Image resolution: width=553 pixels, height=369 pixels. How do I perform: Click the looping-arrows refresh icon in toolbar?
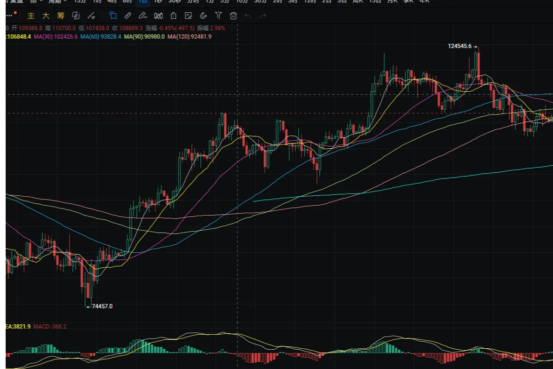tap(75, 16)
